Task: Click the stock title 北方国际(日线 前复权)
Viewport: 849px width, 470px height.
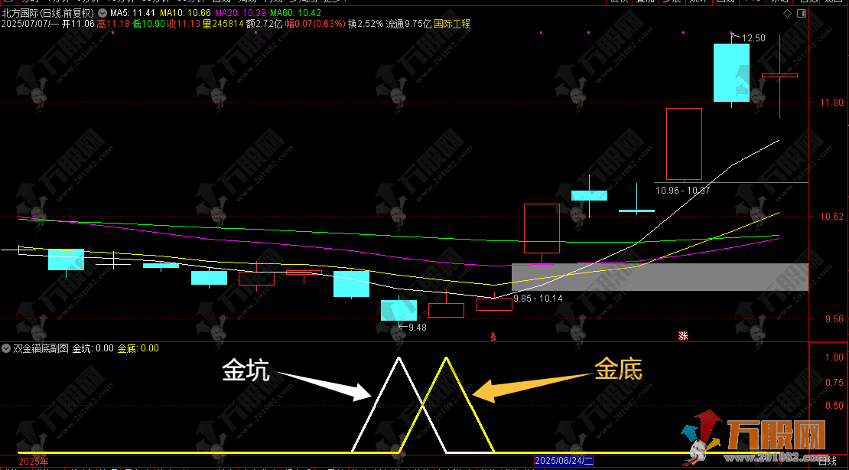Action: pos(48,13)
